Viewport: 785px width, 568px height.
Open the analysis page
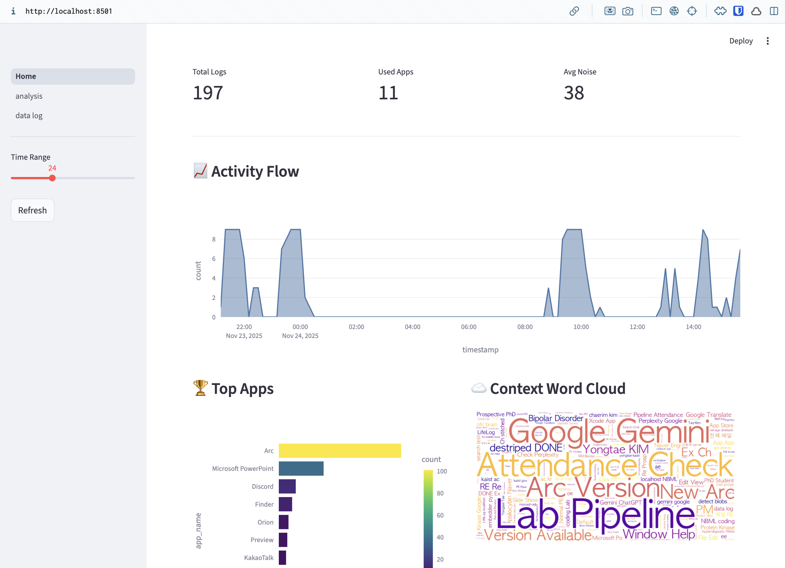29,96
